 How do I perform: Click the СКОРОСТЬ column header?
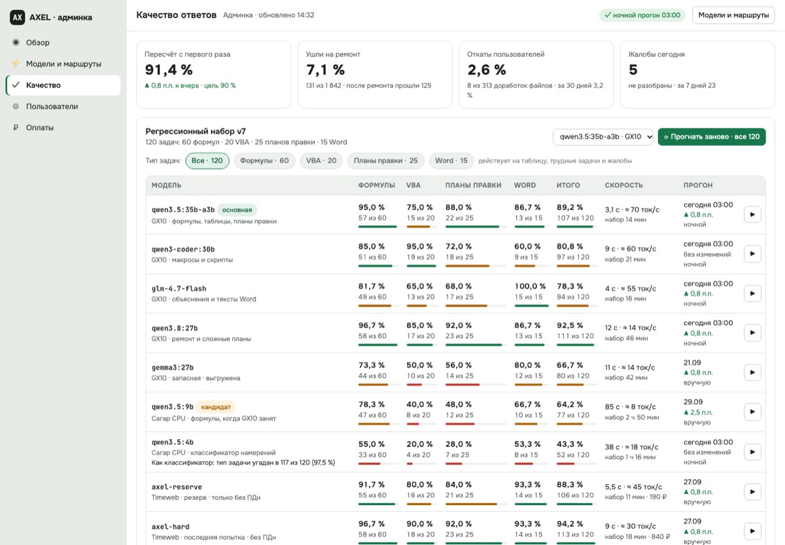click(x=624, y=185)
